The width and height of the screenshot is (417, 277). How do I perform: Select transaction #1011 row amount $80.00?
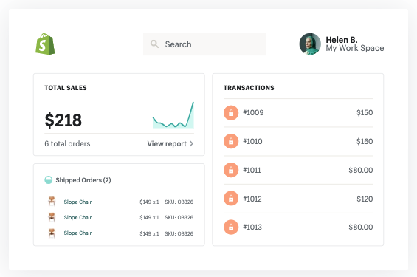(361, 170)
